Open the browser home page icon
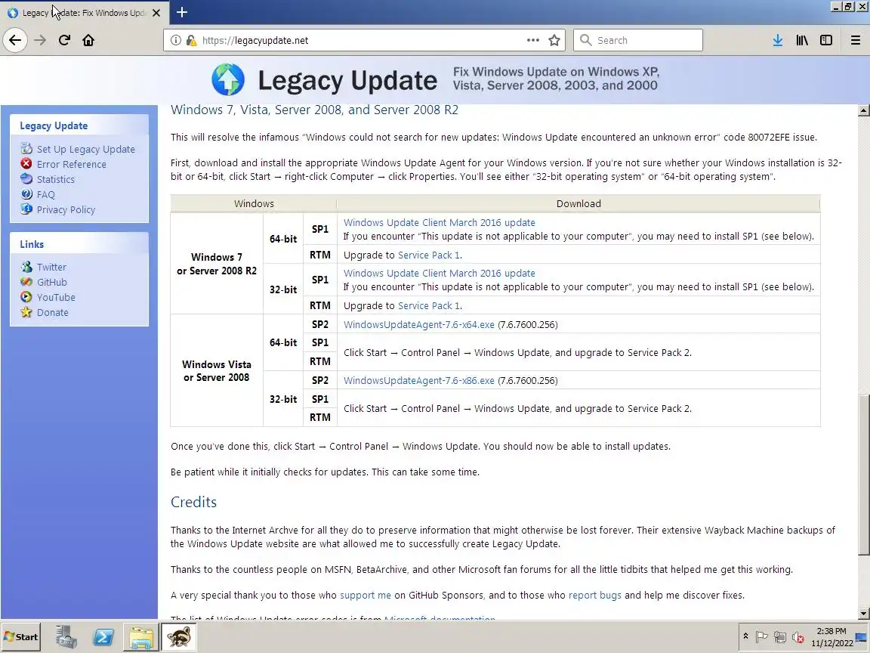Screen dimensions: 870x653 (x=88, y=40)
